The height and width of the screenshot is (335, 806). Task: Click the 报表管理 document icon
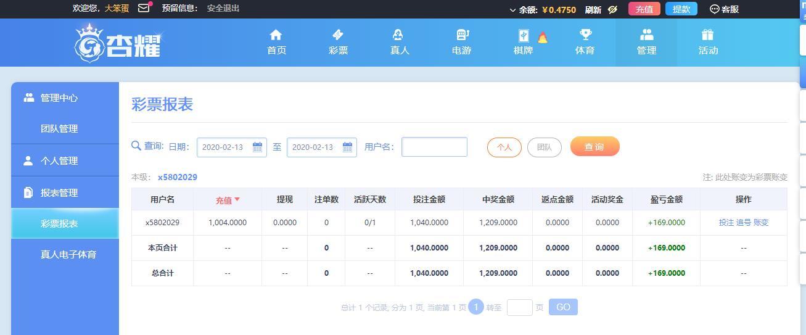[x=28, y=192]
